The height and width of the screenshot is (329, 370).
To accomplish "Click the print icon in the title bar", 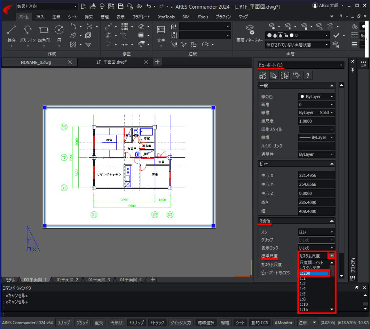I will 139,7.
